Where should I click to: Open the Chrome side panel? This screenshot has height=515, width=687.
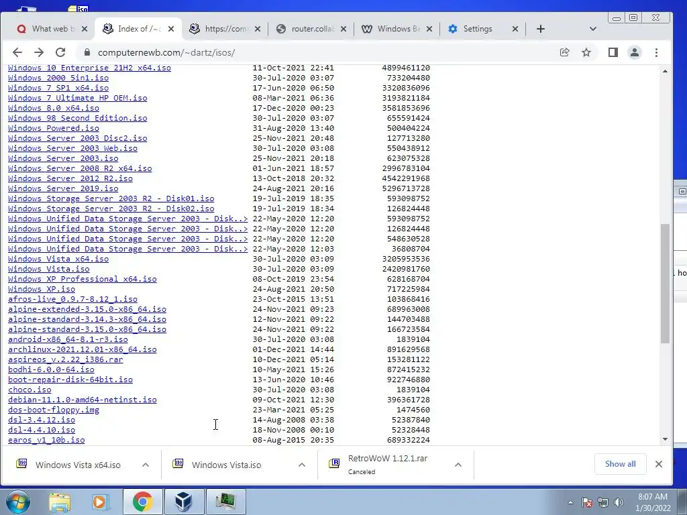click(x=613, y=52)
